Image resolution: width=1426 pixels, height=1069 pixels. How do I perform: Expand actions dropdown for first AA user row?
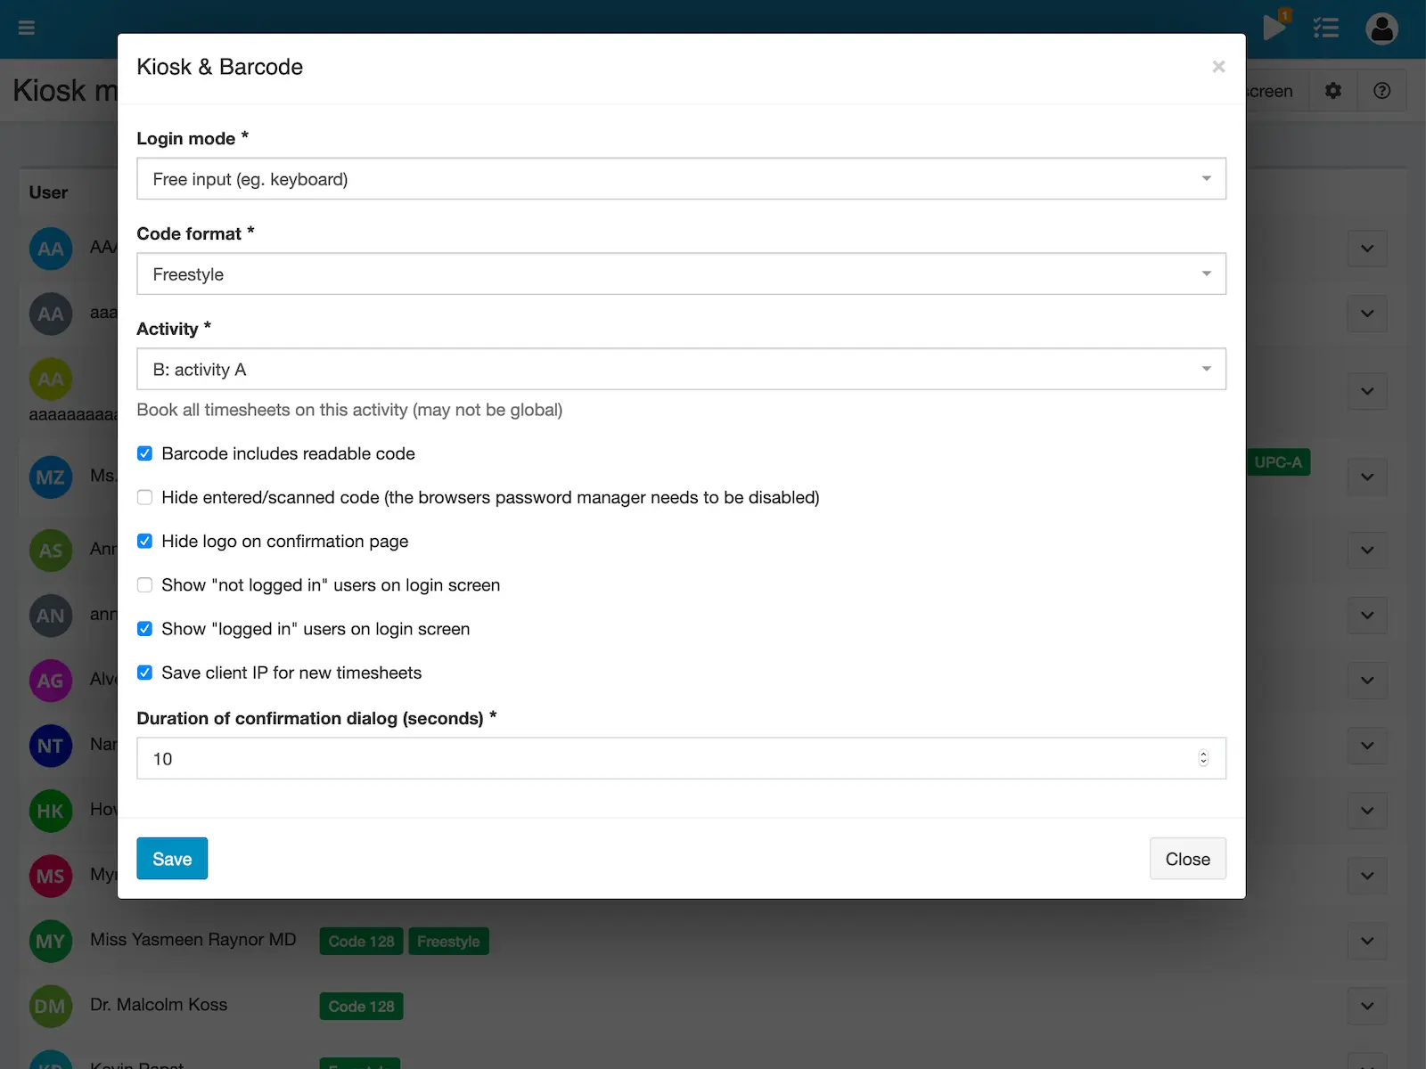click(x=1367, y=249)
